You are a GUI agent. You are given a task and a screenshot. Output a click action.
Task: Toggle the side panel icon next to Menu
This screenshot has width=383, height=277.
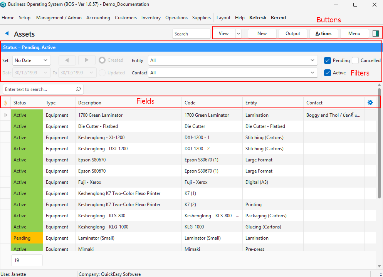(376, 34)
